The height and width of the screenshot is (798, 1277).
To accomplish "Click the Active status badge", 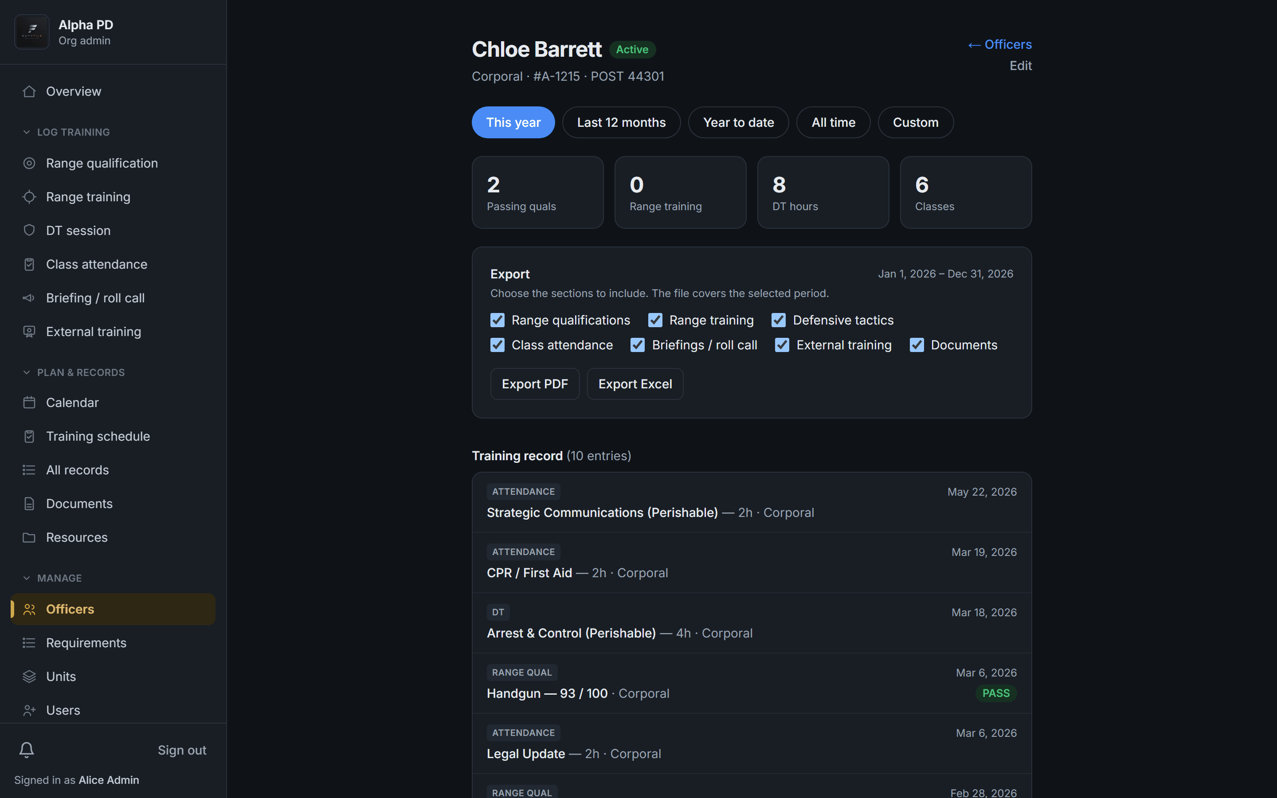I will click(632, 50).
